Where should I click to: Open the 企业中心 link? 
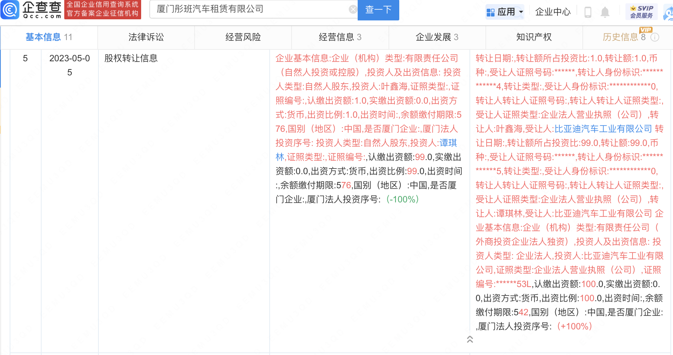pos(553,12)
